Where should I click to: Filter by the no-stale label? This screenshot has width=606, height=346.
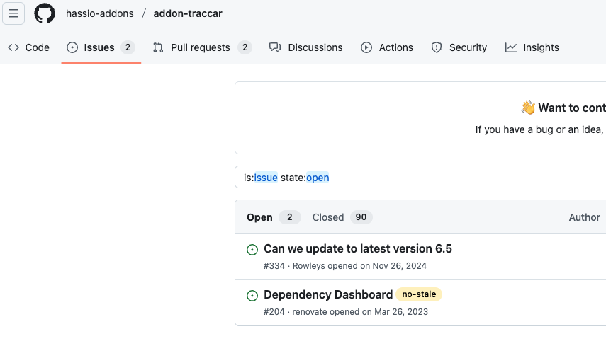click(x=419, y=294)
